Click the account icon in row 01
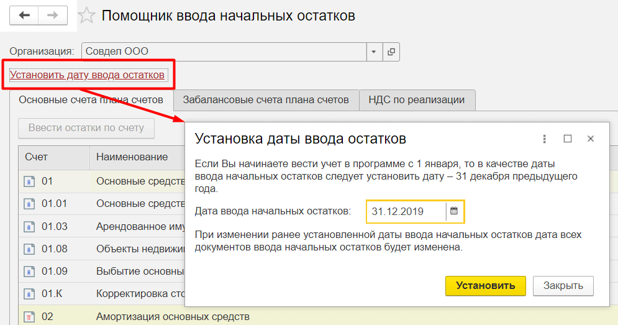The image size is (618, 325). (x=29, y=181)
